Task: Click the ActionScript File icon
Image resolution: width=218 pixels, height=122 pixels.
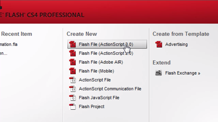Action: 72,80
